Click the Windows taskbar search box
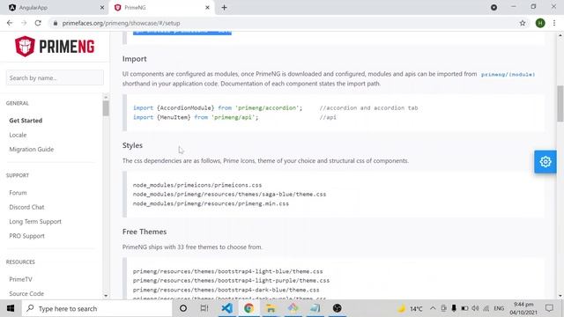This screenshot has height=317, width=564. click(x=97, y=308)
